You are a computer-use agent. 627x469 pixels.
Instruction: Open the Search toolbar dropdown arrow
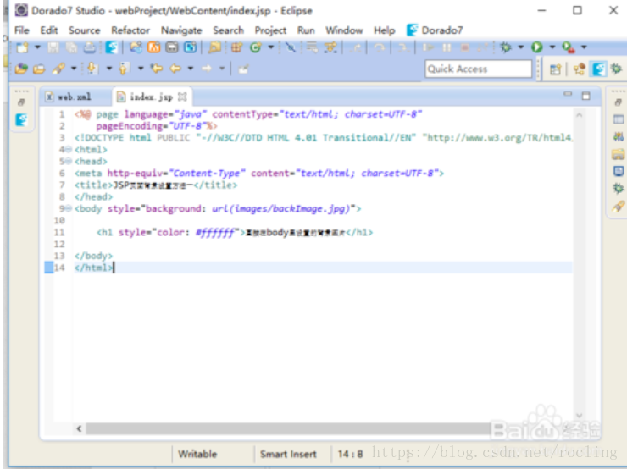pos(74,69)
